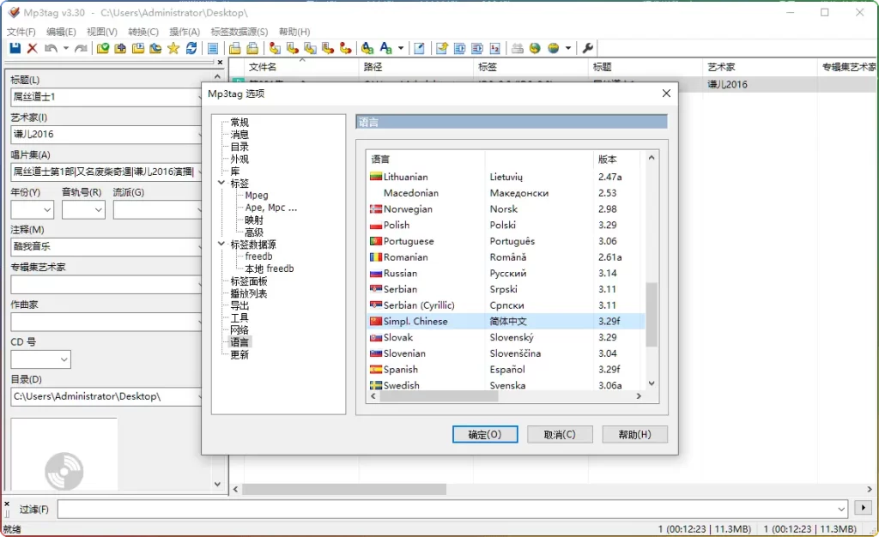The image size is (879, 537).
Task: Click the blue Refresh arrows icon
Action: click(x=191, y=48)
